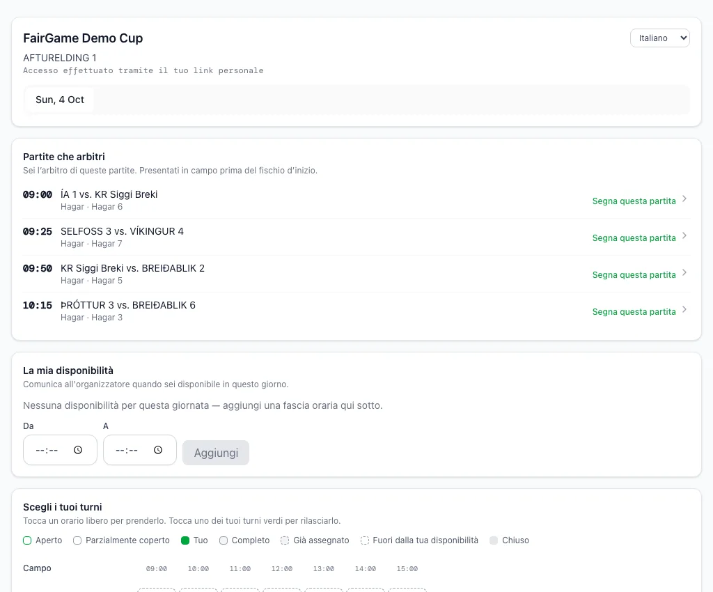Click Segna questa partita for the 09:00 match
Screen dimensions: 713x592
[x=634, y=201]
